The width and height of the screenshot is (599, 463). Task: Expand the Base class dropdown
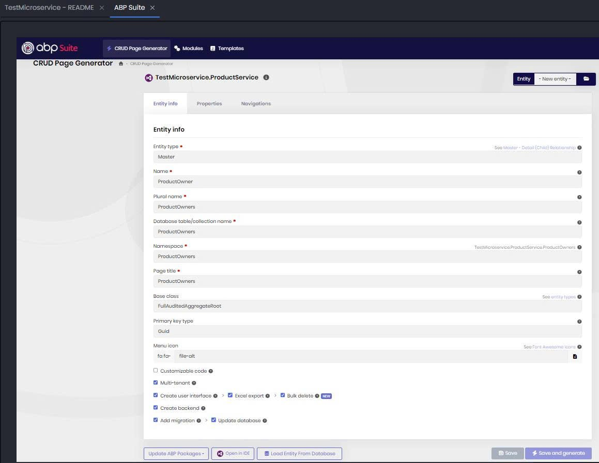click(367, 306)
